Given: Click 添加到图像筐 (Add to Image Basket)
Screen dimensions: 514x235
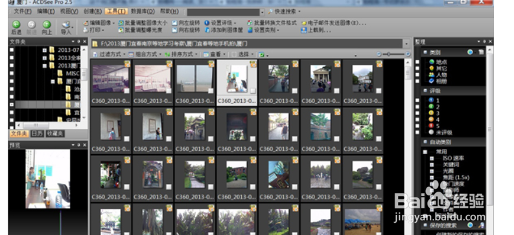Looking at the screenshot, I should pos(224,30).
